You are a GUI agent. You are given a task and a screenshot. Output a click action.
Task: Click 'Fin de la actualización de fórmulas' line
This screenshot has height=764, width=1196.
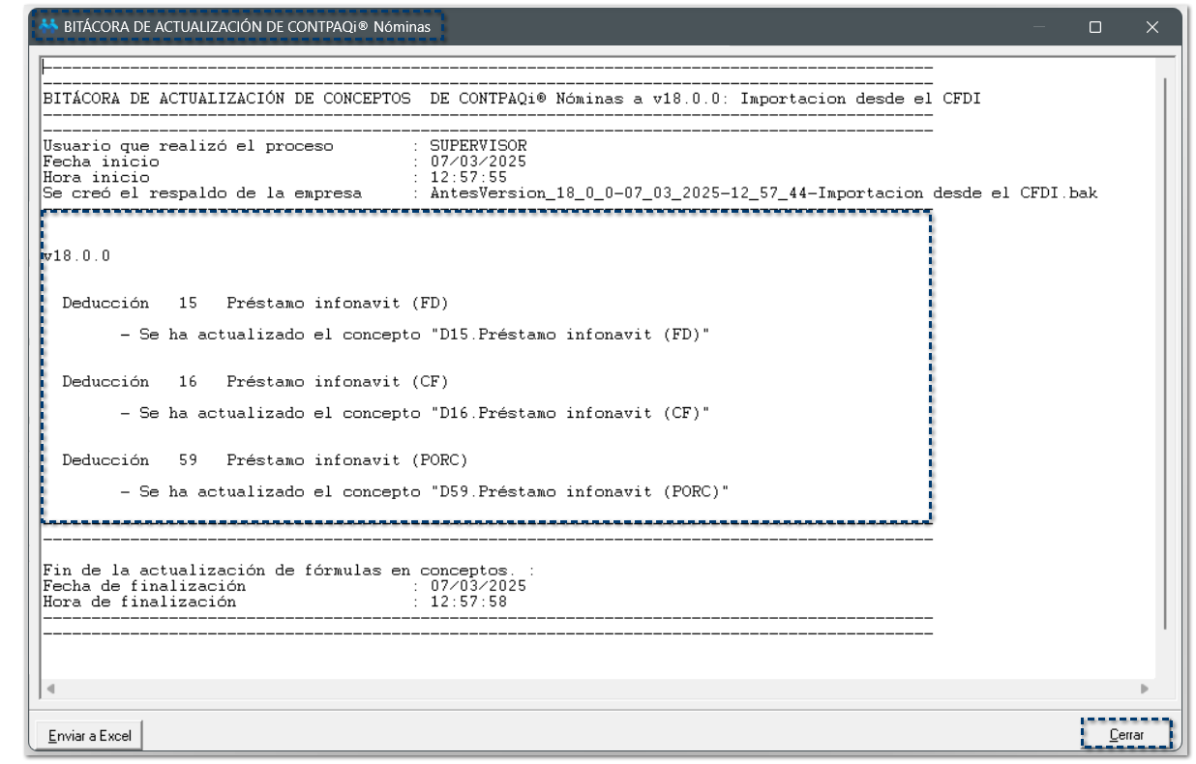(288, 571)
